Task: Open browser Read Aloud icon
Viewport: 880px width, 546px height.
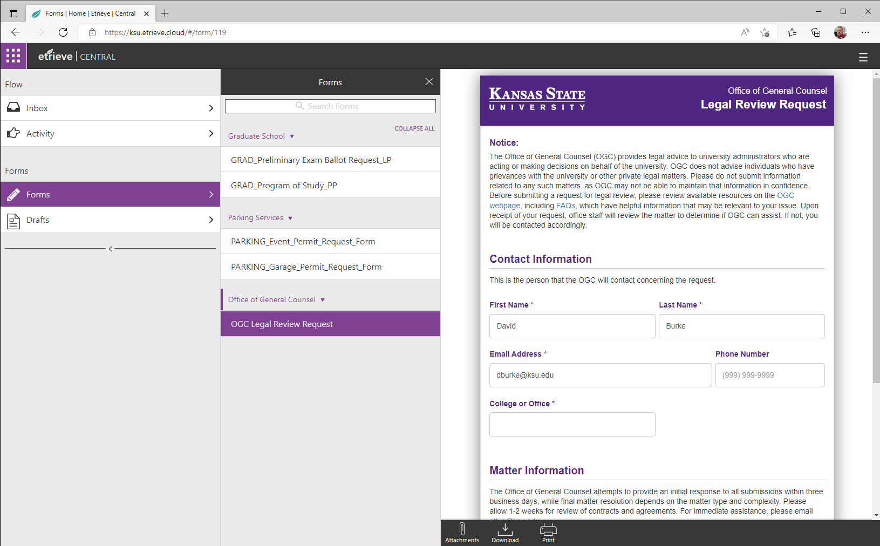Action: coord(745,32)
